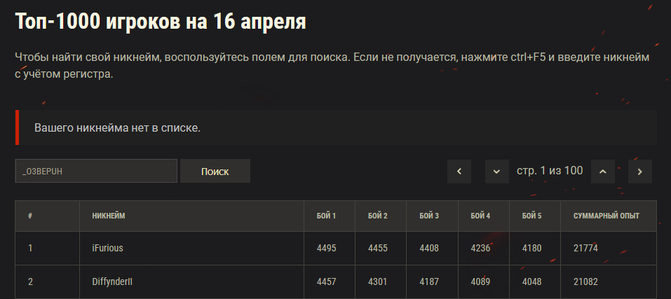The image size is (671, 299).
Task: Click the page indicator стр. 1 из 100
Action: [550, 171]
